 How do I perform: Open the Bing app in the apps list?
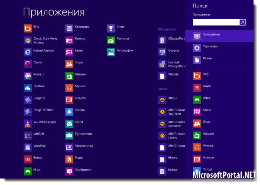pos(32,28)
